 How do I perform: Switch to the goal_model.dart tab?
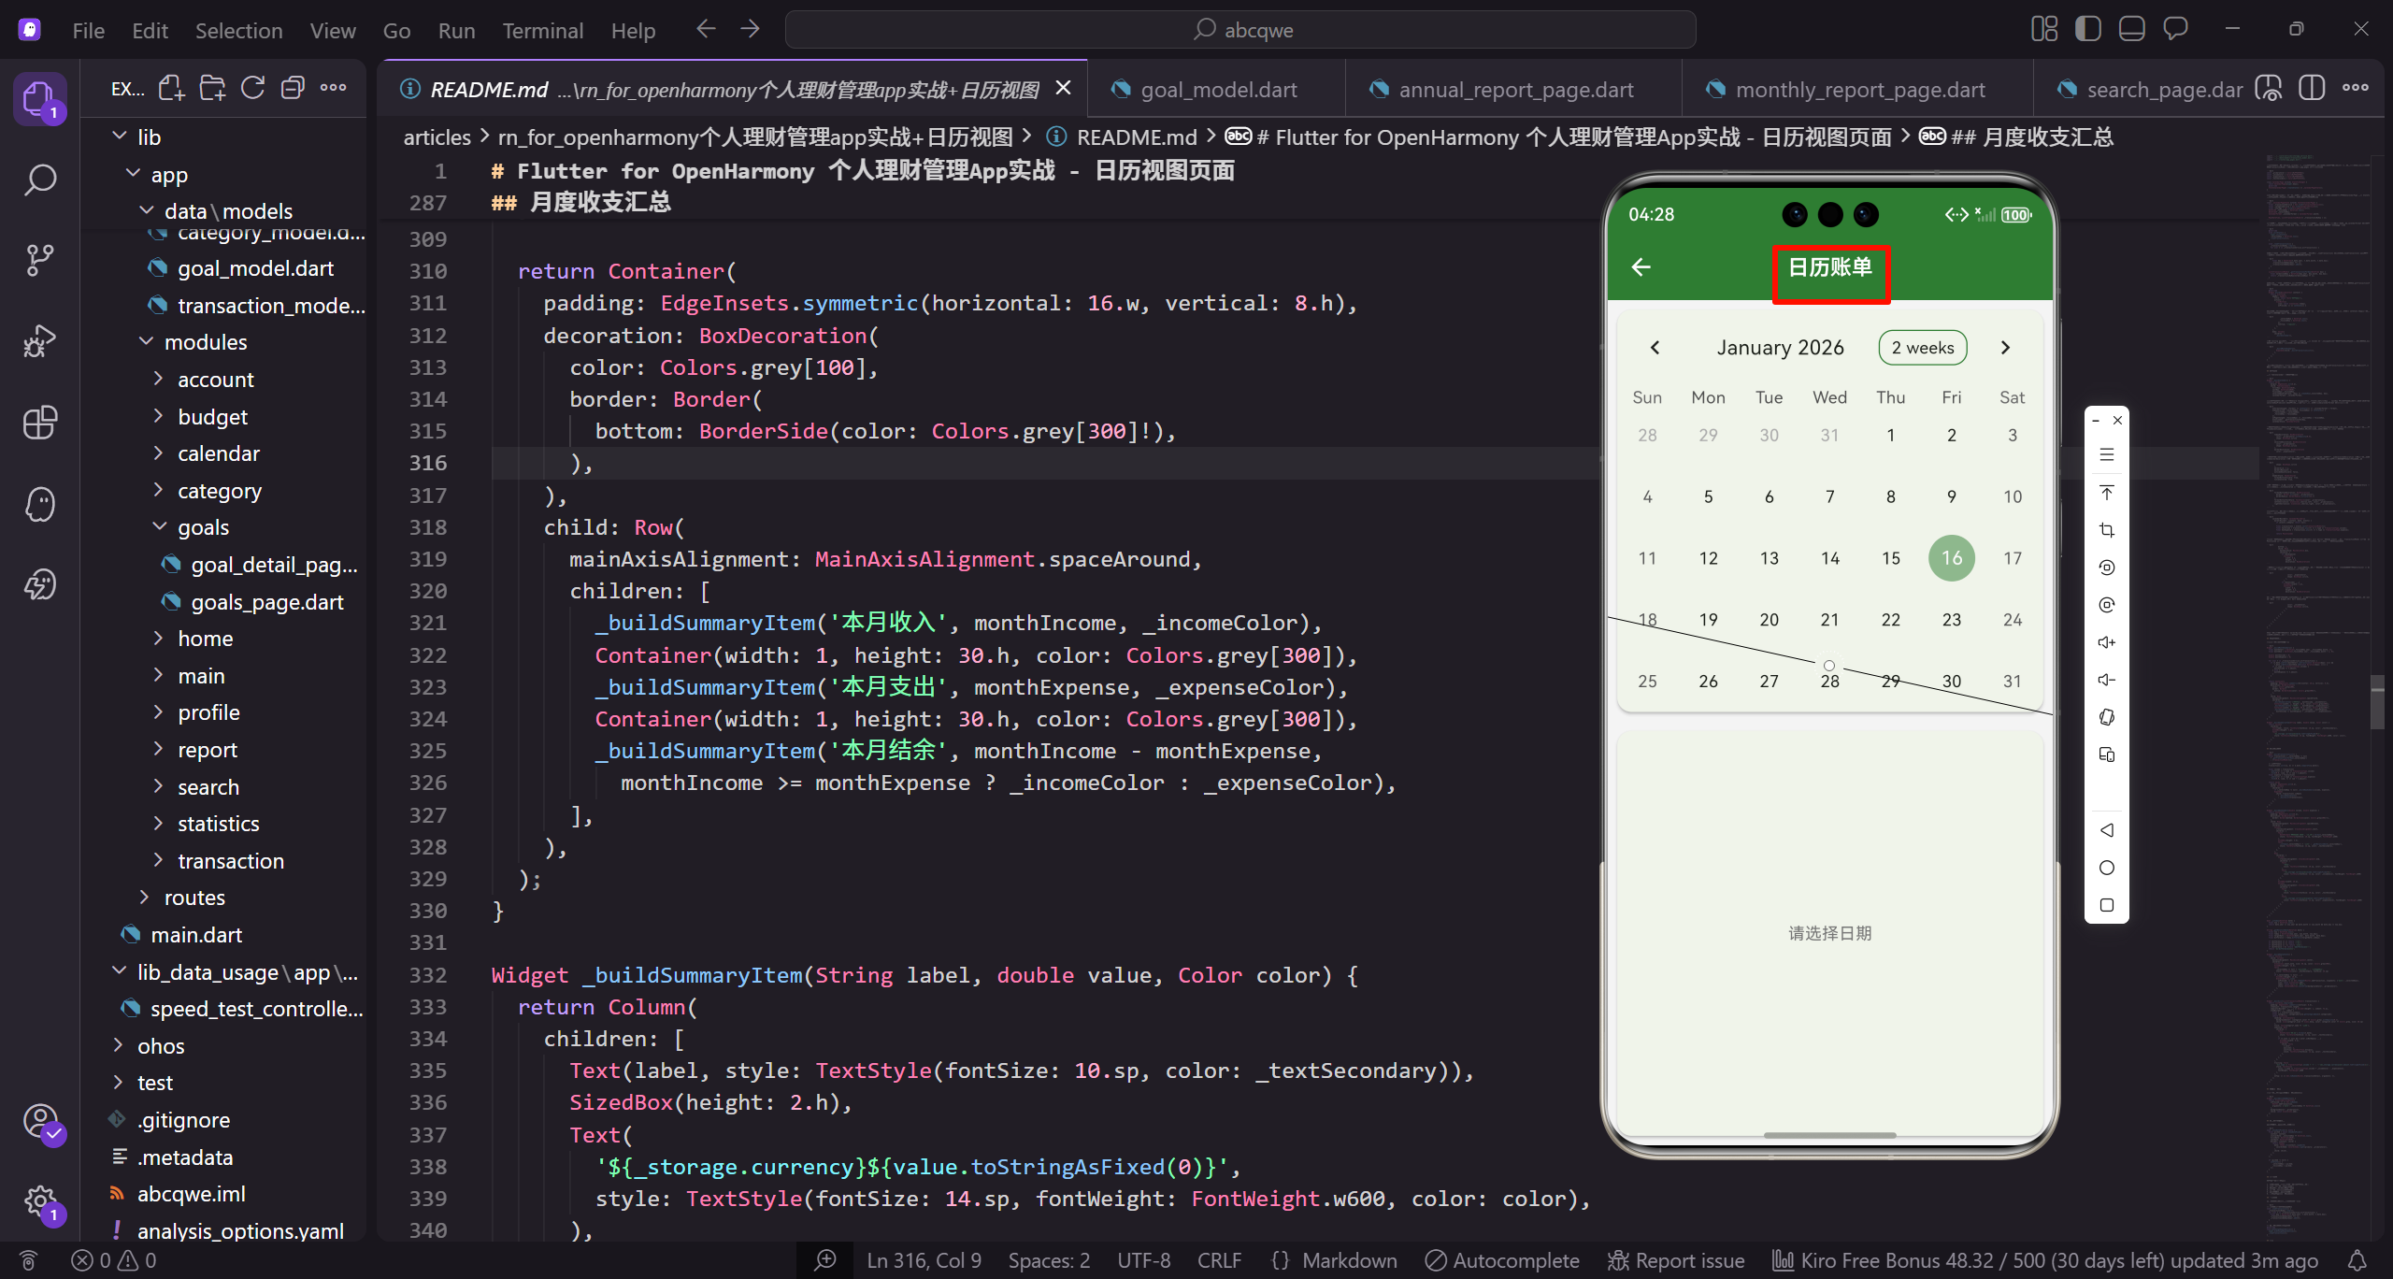point(1217,90)
